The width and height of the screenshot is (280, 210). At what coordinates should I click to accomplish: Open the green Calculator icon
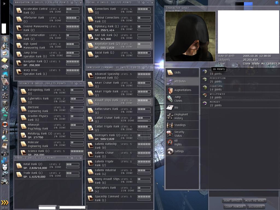coord(5,117)
